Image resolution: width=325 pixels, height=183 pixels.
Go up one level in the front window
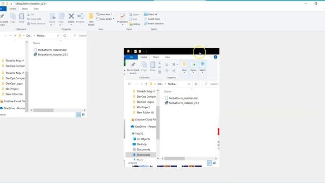[146, 84]
